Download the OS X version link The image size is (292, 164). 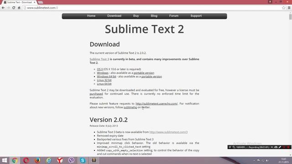click(100, 69)
